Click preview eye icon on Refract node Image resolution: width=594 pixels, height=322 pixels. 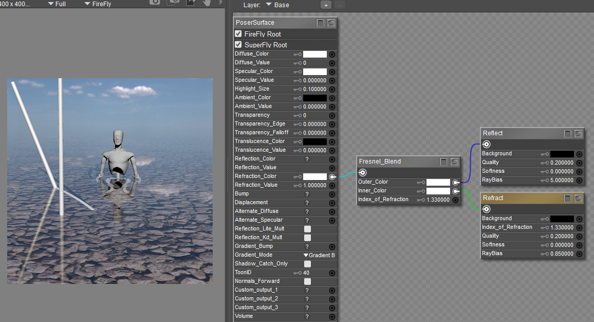click(579, 199)
